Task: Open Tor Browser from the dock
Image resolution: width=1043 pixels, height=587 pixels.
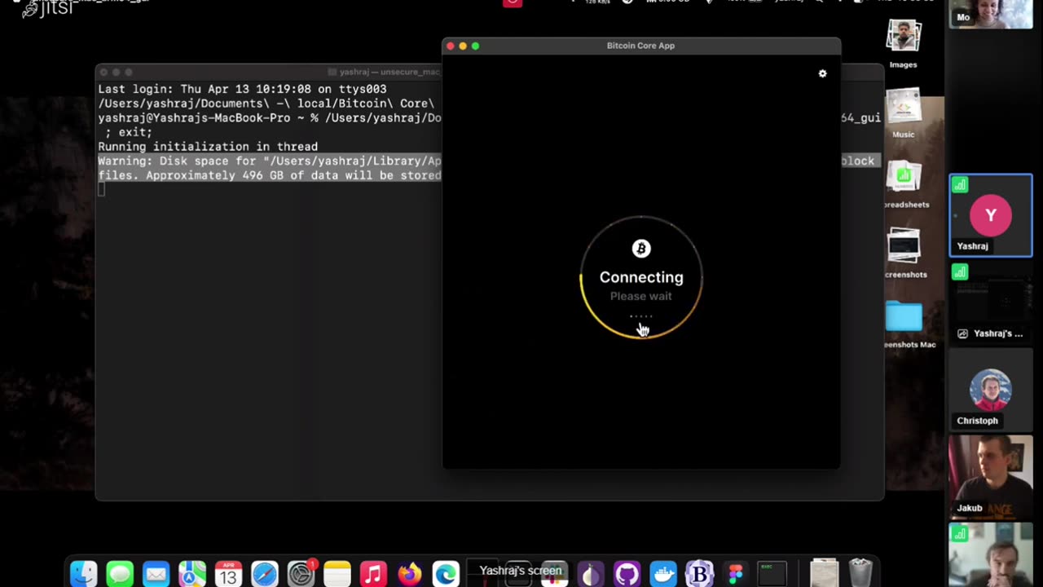Action: (591, 574)
